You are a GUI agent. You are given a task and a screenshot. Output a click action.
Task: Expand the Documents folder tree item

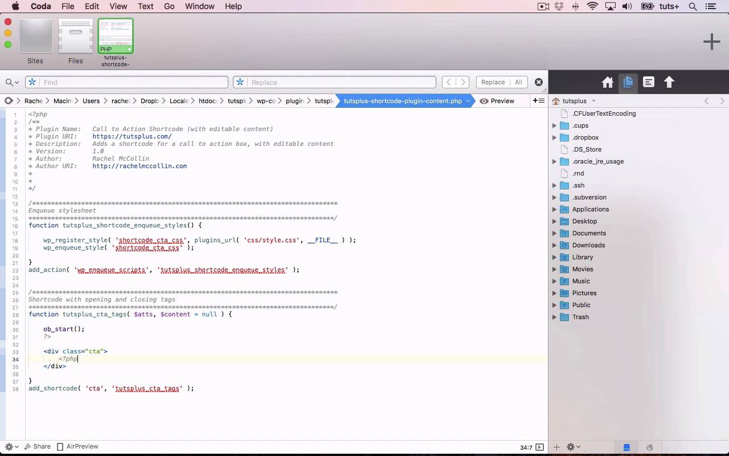(554, 233)
